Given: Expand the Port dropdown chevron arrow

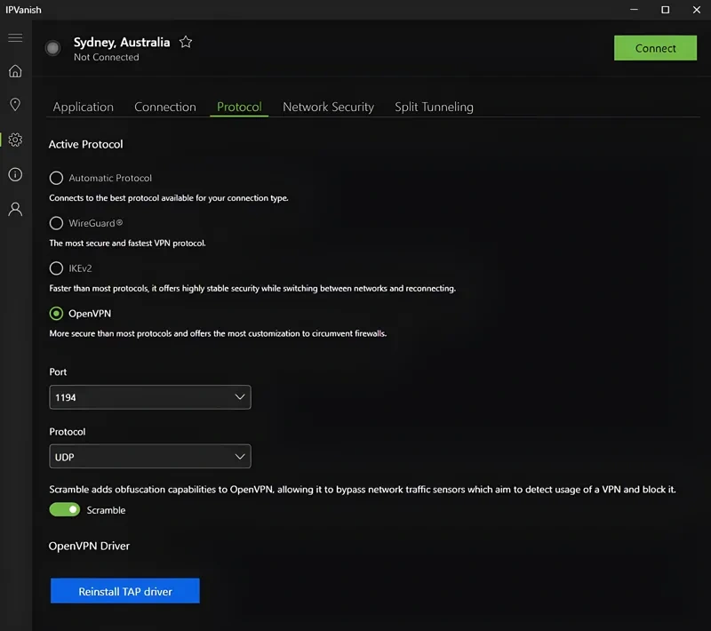Looking at the screenshot, I should 239,397.
